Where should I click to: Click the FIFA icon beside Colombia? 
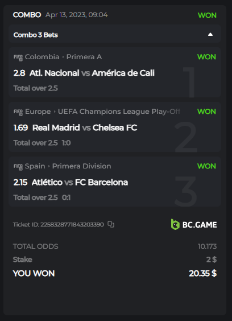pos(18,57)
